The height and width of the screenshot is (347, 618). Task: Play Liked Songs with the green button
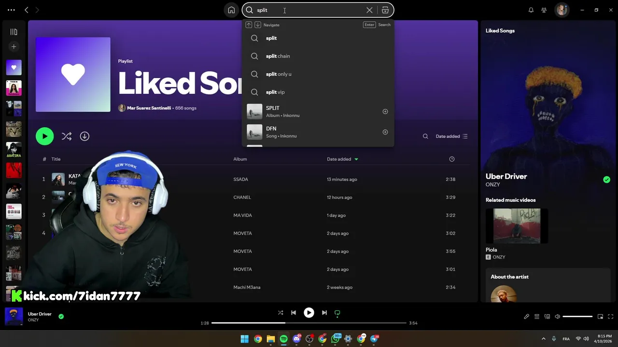click(45, 136)
